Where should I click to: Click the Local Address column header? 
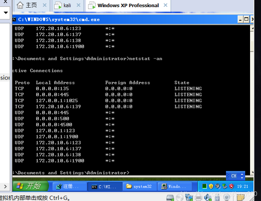click(55, 82)
